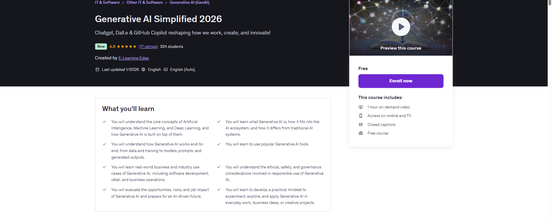Click the Enroll now button
Image resolution: width=552 pixels, height=218 pixels.
[400, 81]
